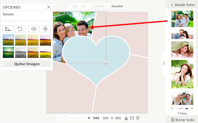This screenshot has height=123, width=198.
Task: Click Guardar to save the collage
Action: click(117, 6)
